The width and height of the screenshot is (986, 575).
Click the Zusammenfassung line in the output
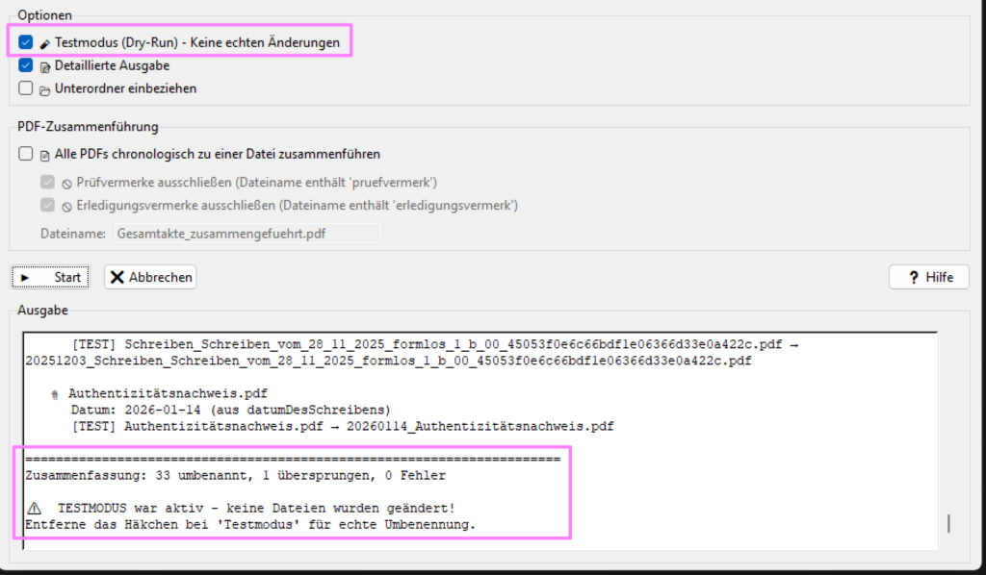tap(235, 475)
